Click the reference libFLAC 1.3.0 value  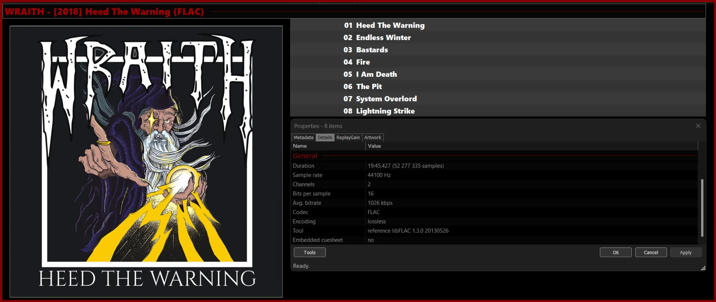[x=408, y=231]
